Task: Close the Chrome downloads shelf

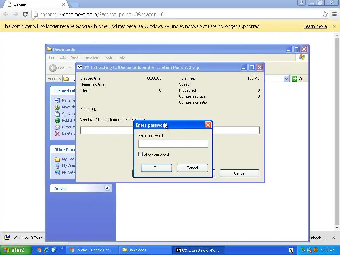Action: (333, 238)
